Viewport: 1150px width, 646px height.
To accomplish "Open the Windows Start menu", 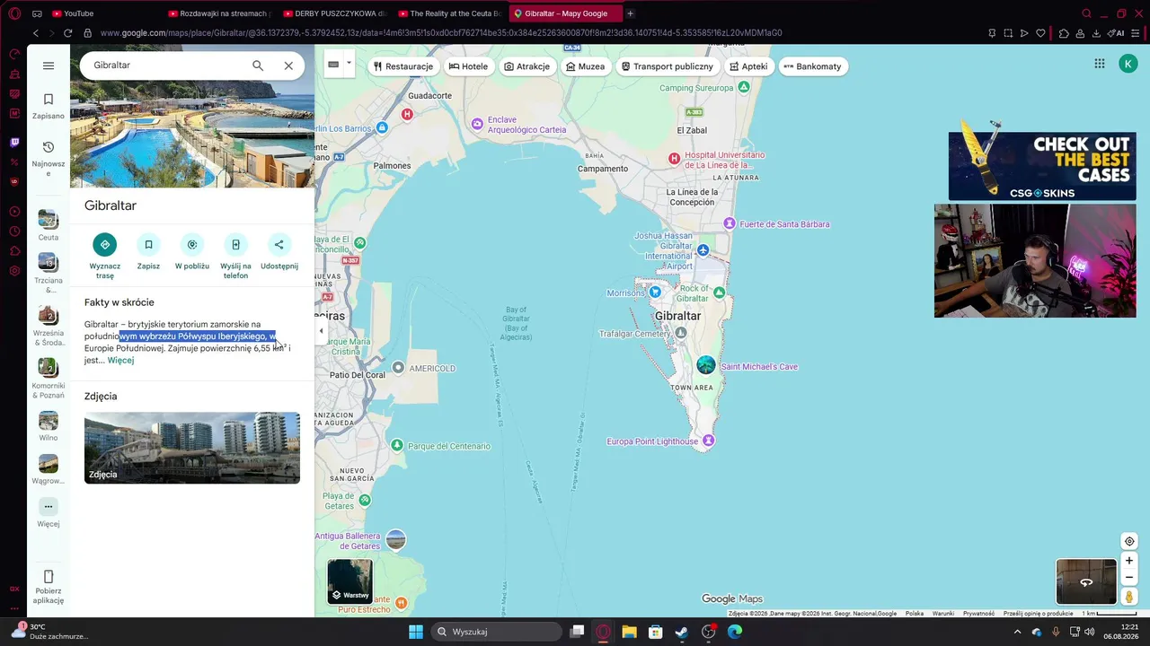I will tap(416, 632).
